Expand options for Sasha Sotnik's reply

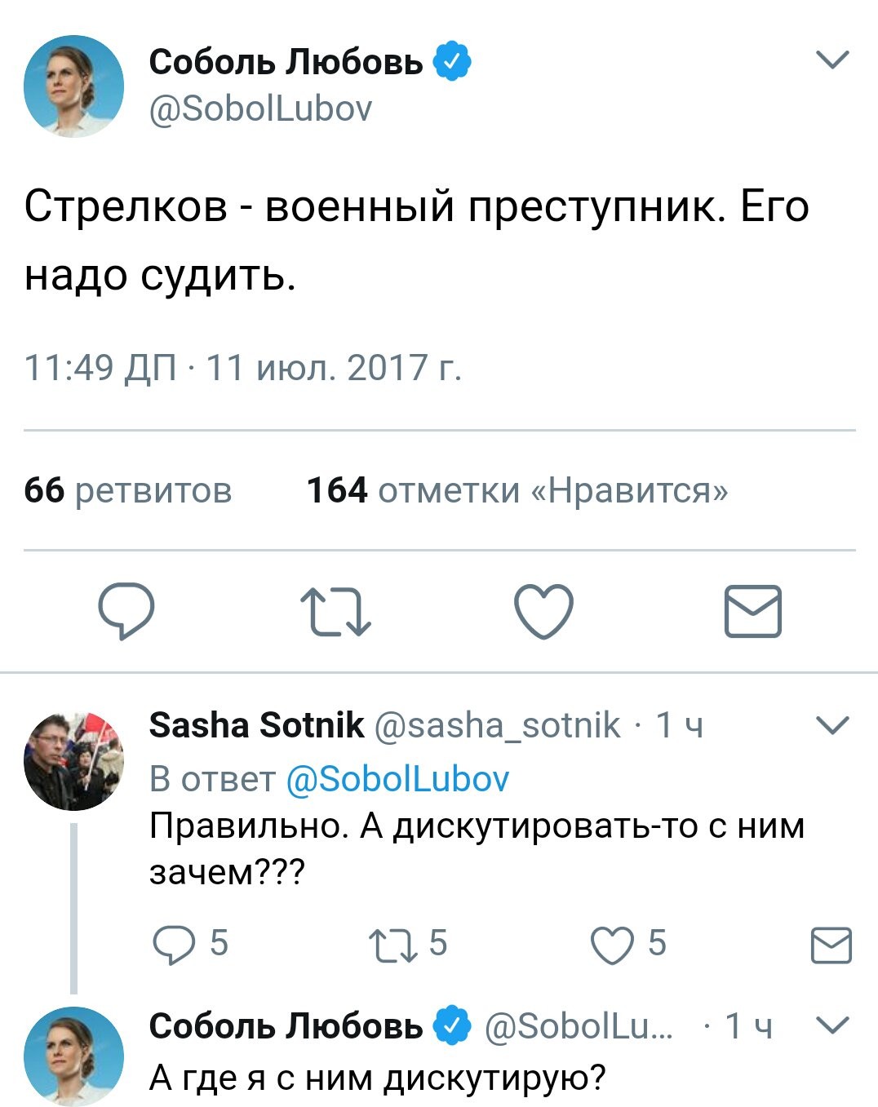tap(832, 725)
